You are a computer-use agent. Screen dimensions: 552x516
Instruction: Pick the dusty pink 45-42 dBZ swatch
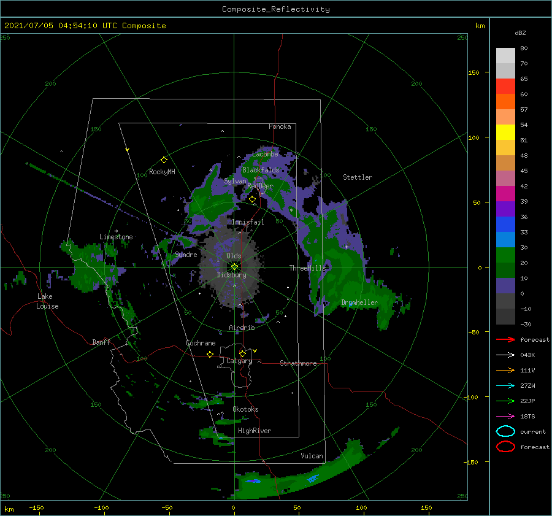pos(505,179)
